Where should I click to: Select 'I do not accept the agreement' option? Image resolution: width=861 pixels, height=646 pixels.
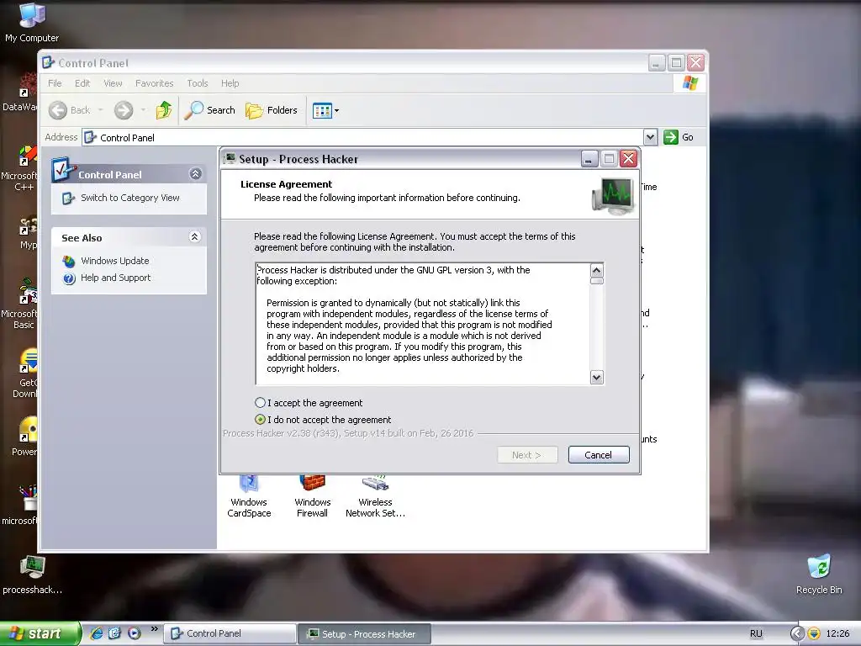pyautogui.click(x=261, y=420)
